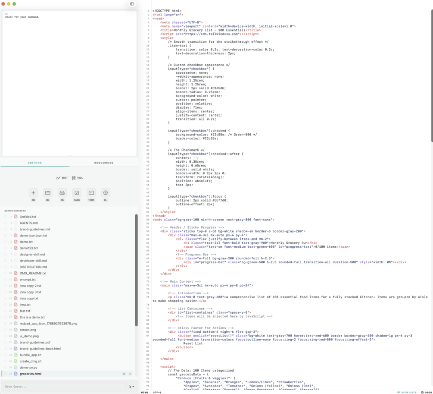Switch to the EDITORS tab
This screenshot has height=394, width=433.
tap(35, 163)
